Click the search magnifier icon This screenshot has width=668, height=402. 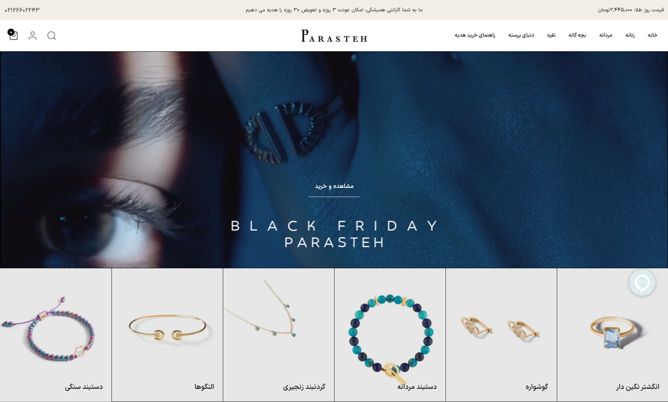tap(52, 36)
